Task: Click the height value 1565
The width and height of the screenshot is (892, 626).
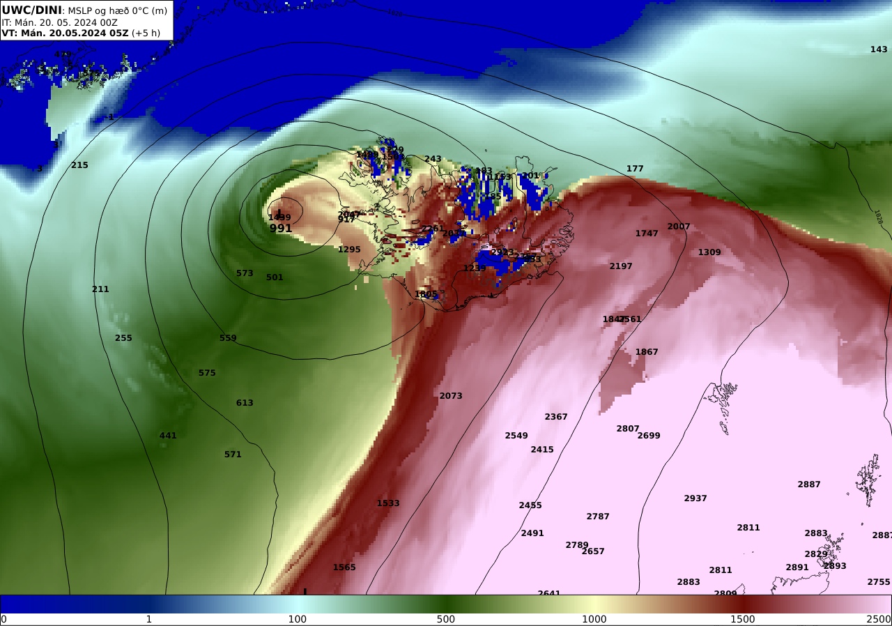Action: pyautogui.click(x=344, y=567)
